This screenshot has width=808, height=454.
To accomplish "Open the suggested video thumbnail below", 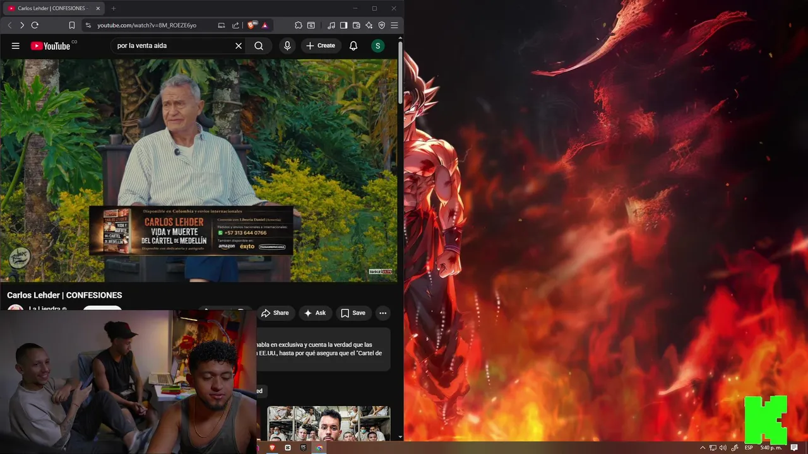I will (x=328, y=423).
